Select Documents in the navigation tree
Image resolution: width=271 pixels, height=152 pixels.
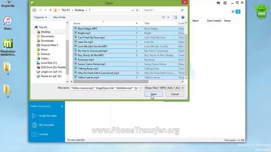pos(45,36)
